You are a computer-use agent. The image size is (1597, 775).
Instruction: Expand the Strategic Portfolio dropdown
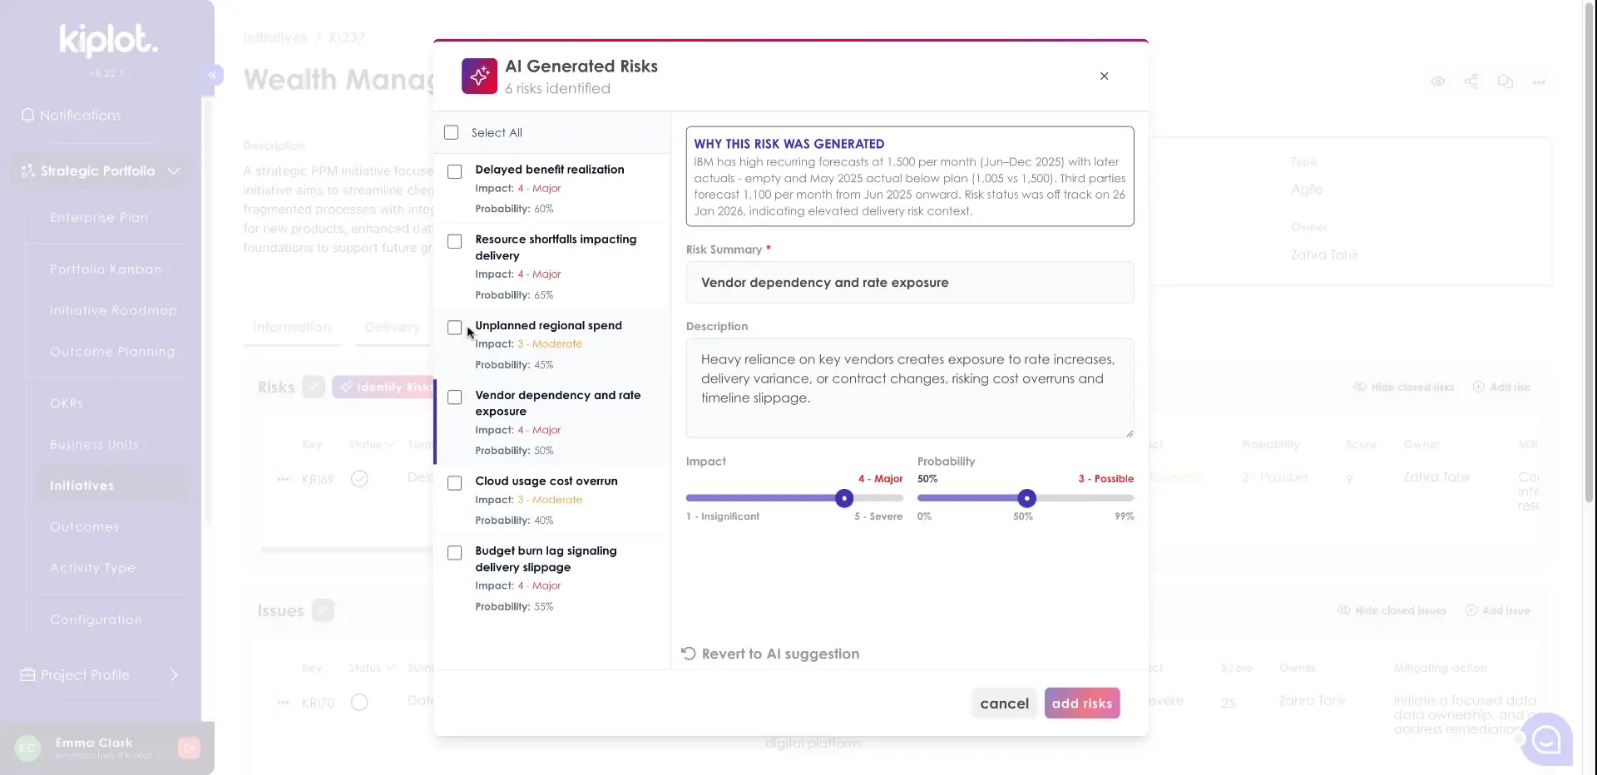[173, 171]
